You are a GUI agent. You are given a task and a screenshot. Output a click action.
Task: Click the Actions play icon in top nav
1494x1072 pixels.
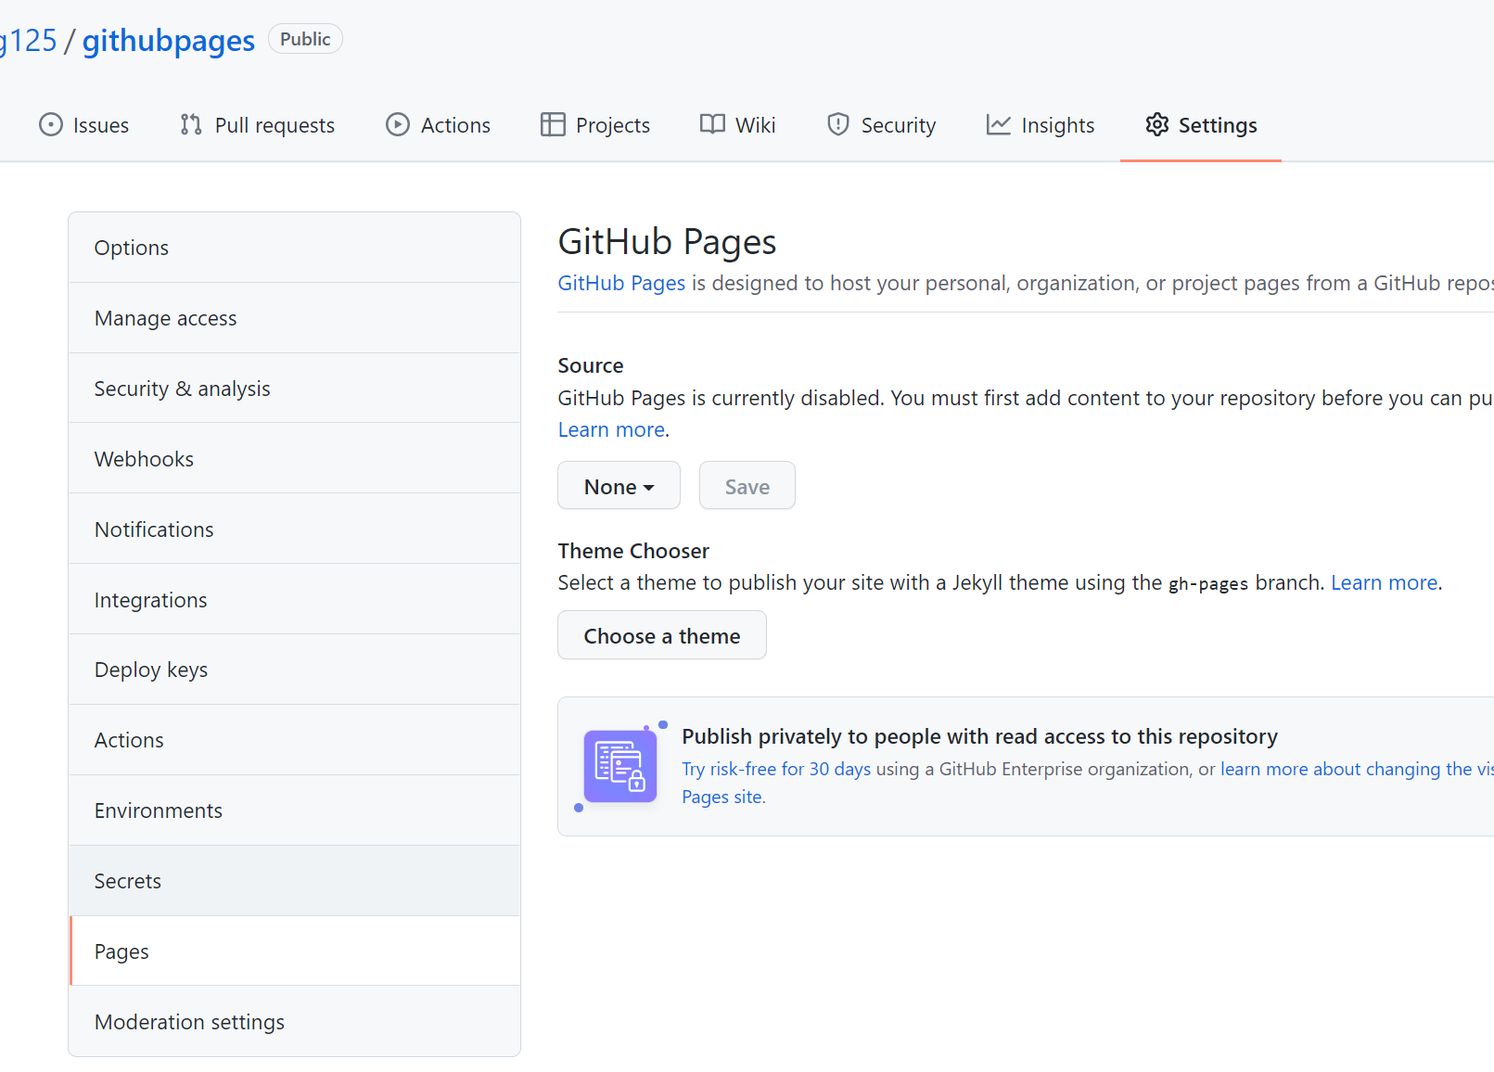click(398, 124)
